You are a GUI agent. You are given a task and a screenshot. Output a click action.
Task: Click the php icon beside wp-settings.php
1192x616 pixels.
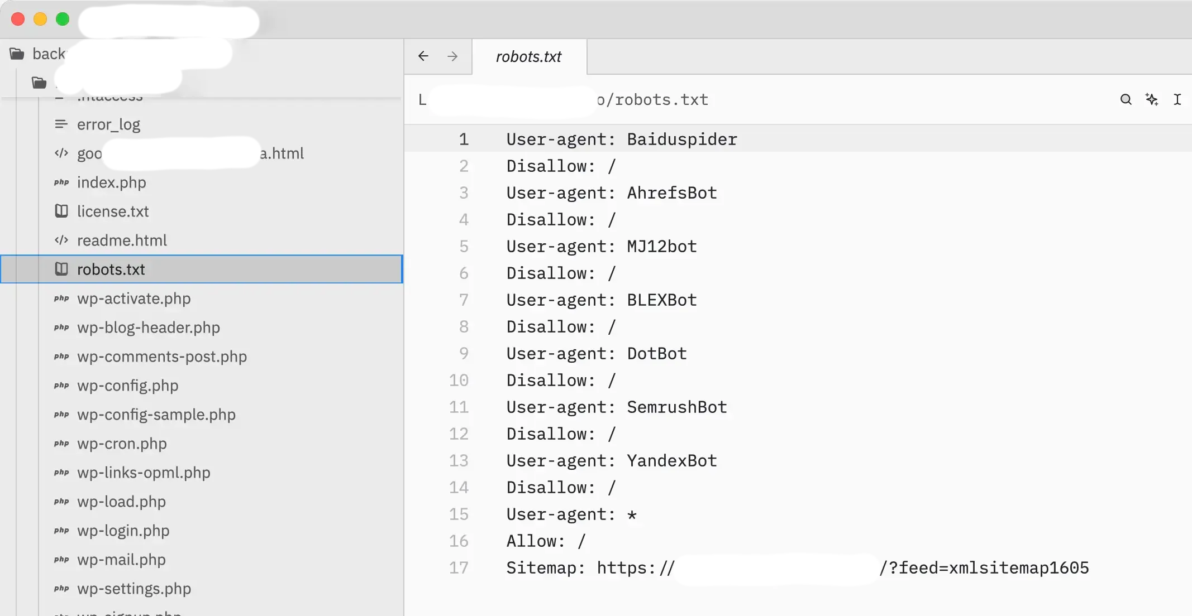click(61, 589)
